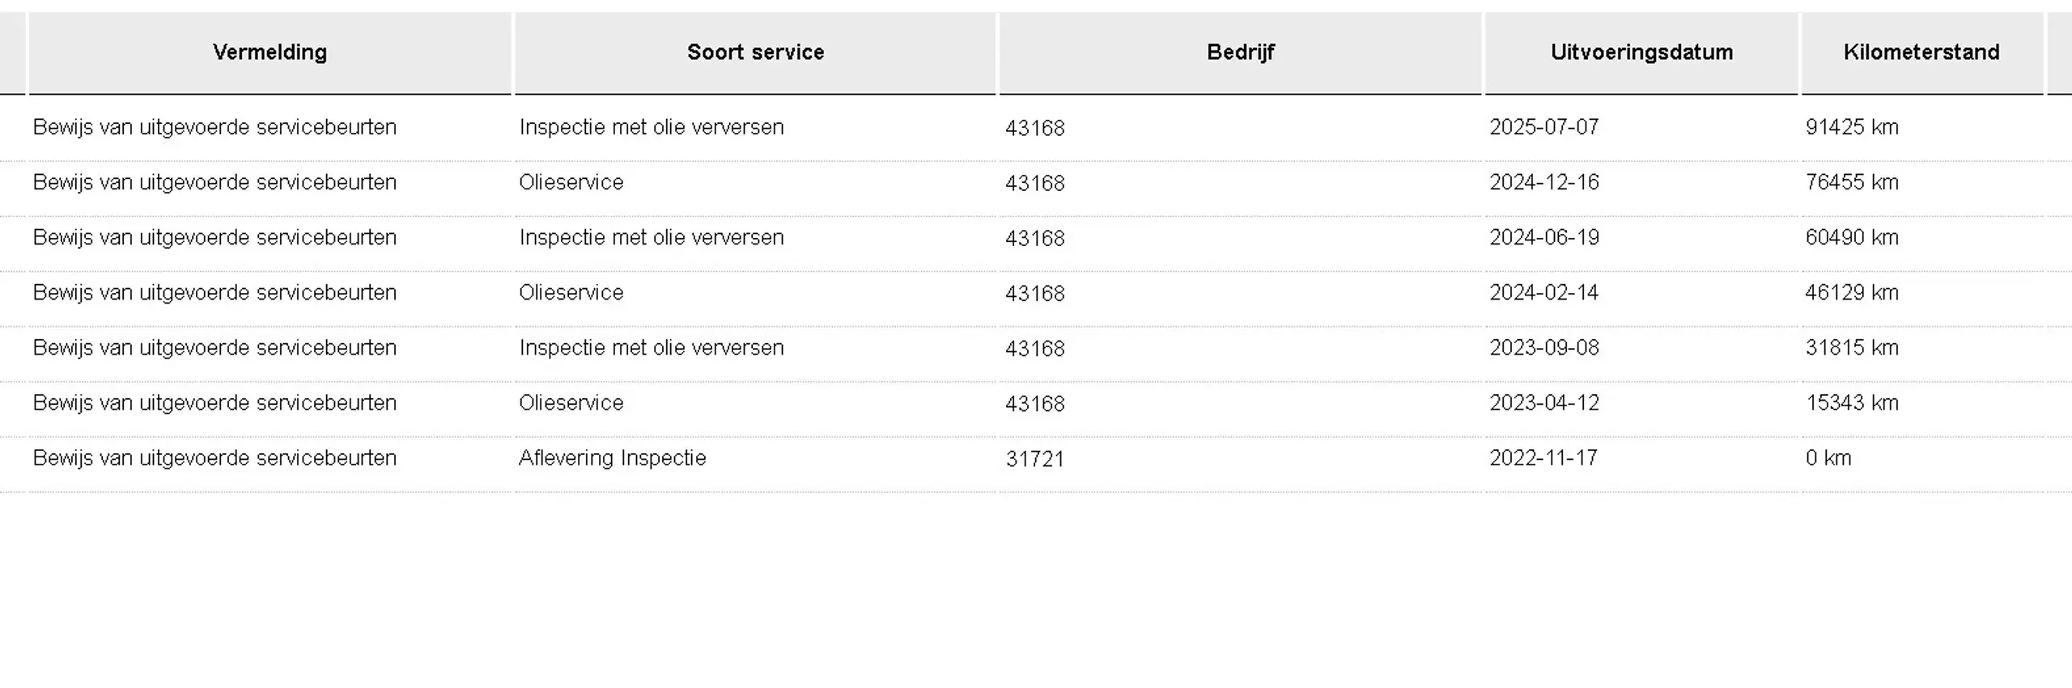Sort by the Vermelding column header
Viewport: 2072px width, 688px height.
[x=270, y=53]
